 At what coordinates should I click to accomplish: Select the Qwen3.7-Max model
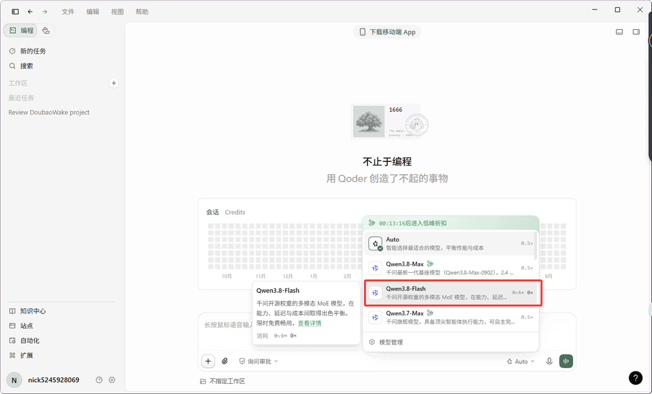[451, 317]
